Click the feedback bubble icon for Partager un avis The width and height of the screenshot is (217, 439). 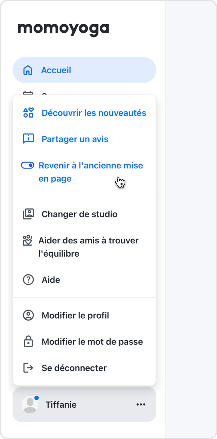pos(28,139)
